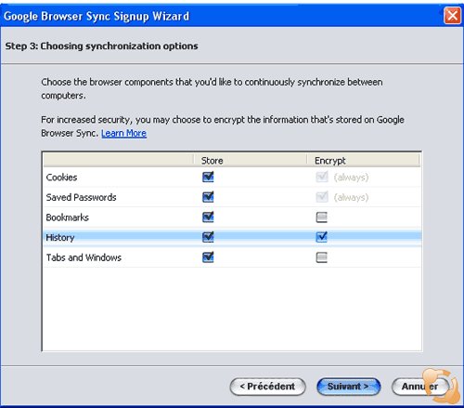Select the Cookies row label
The height and width of the screenshot is (408, 464).
coord(61,178)
